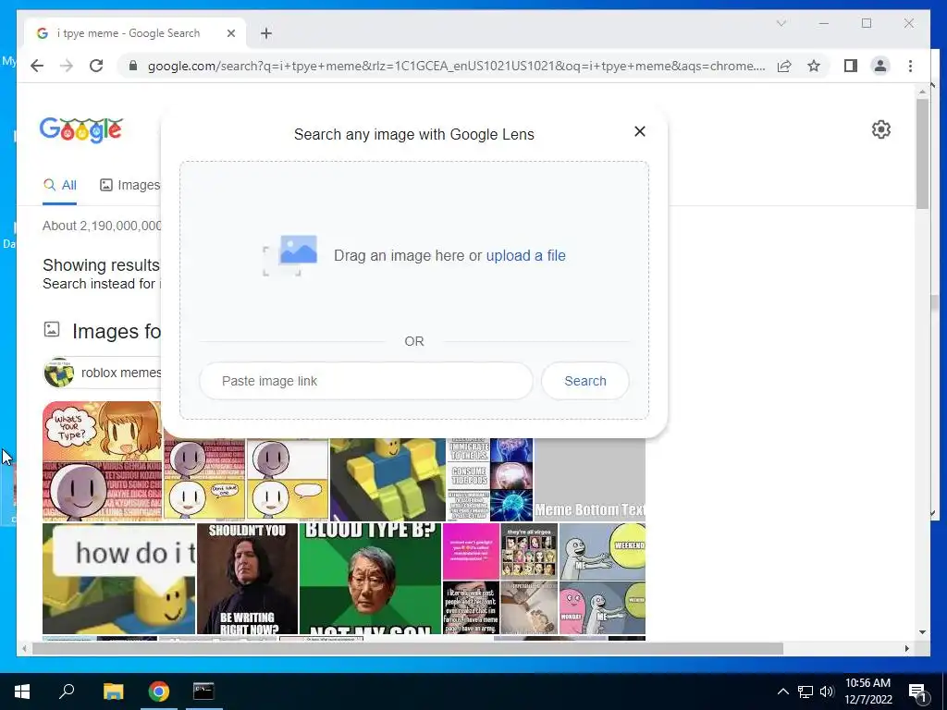Open Google quick settings gear
This screenshot has width=947, height=710.
(880, 129)
